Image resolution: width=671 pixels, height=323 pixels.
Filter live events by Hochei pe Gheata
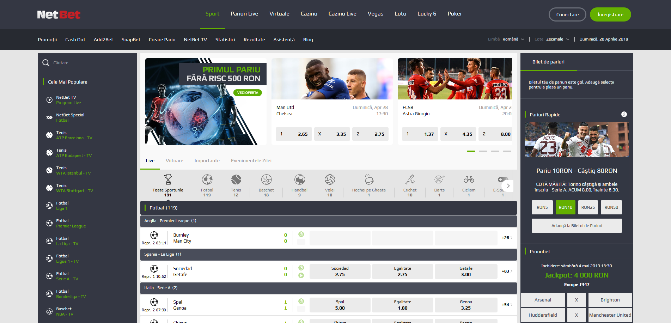[x=369, y=179]
